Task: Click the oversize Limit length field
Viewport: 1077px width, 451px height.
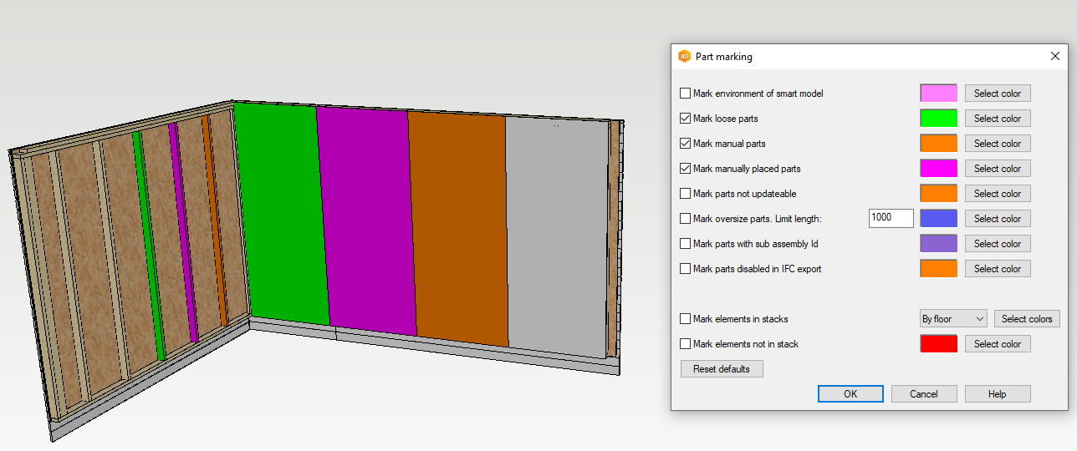Action: pos(891,218)
